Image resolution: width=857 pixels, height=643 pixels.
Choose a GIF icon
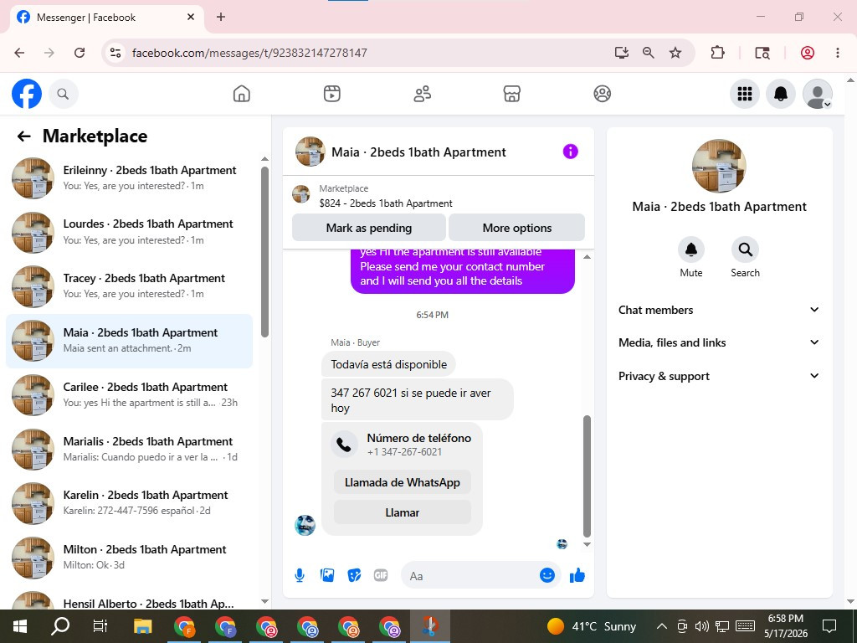click(x=381, y=575)
